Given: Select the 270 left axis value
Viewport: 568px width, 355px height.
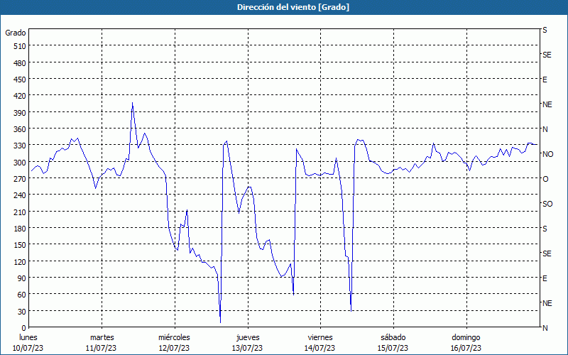Looking at the screenshot, I should pyautogui.click(x=20, y=179).
